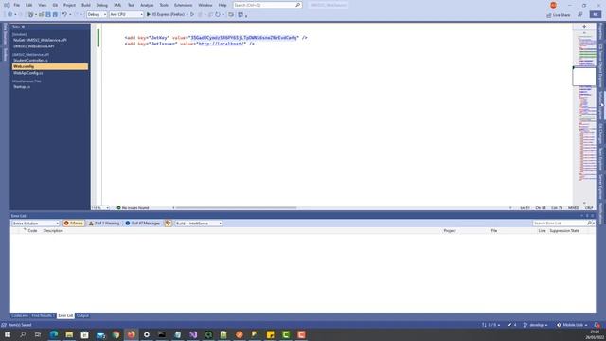
Task: Switch to the Output tab
Action: coord(82,315)
